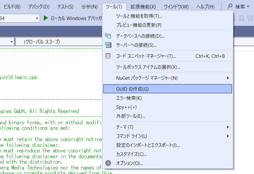The height and width of the screenshot is (174, 254).
Task: Expand the NuGet パッケージ マネージャー submenu
Action: pos(147,78)
